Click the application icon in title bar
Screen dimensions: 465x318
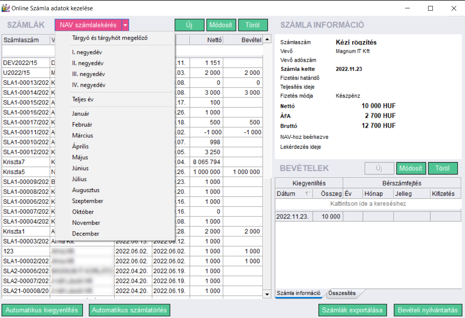point(5,8)
